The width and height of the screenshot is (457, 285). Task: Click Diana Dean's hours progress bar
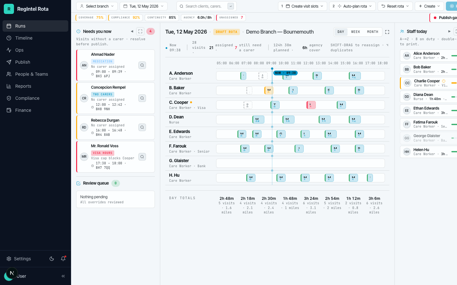[454, 97]
